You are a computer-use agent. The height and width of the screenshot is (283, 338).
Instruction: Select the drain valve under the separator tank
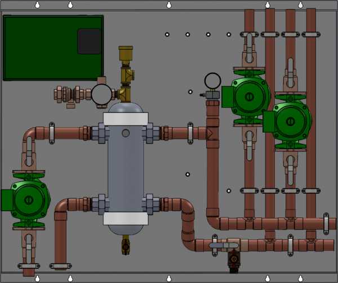point(125,246)
